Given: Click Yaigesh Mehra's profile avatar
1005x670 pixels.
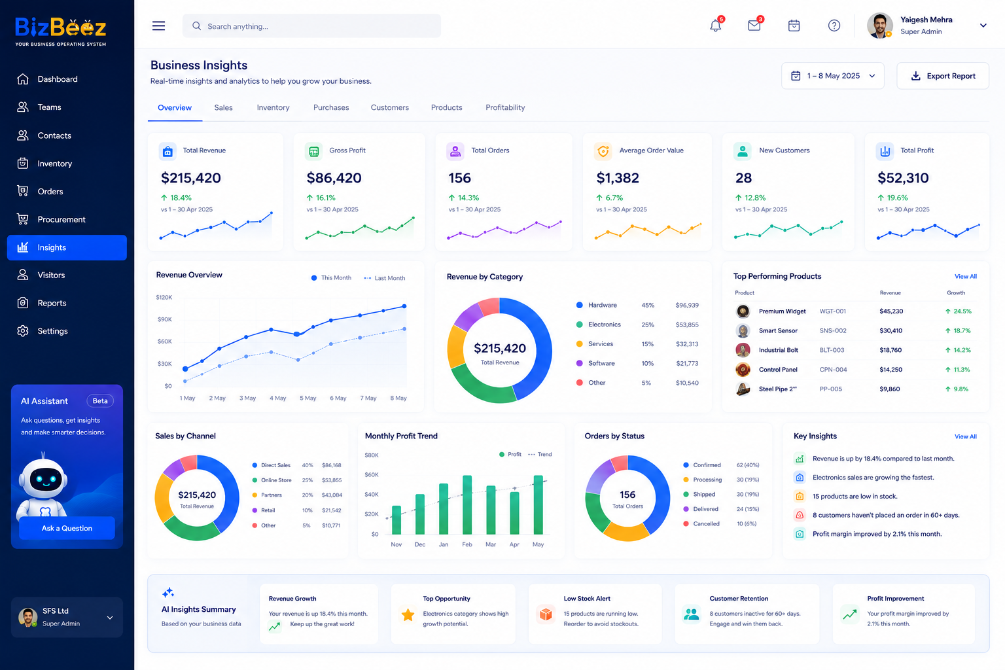Looking at the screenshot, I should 880,26.
